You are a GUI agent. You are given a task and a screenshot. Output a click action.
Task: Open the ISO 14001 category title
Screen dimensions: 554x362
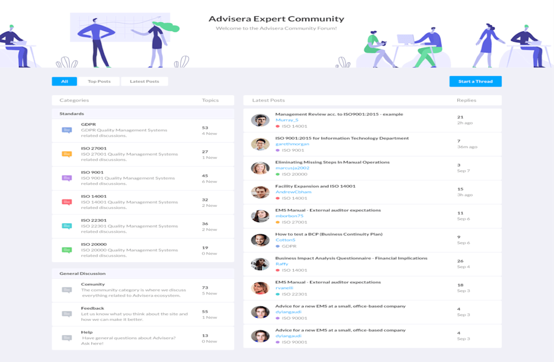coord(94,196)
